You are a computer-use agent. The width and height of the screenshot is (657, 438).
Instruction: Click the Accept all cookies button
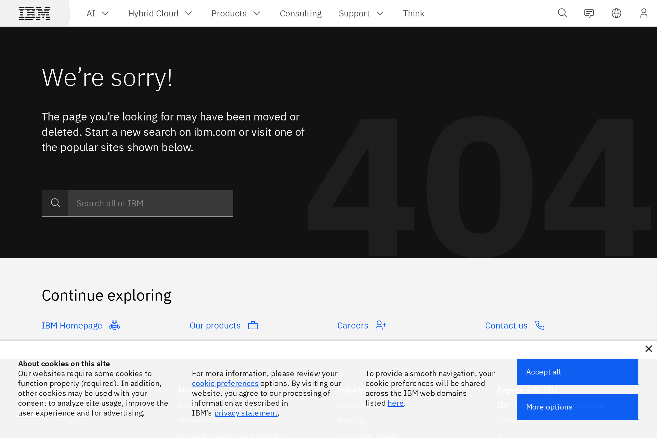(x=577, y=372)
